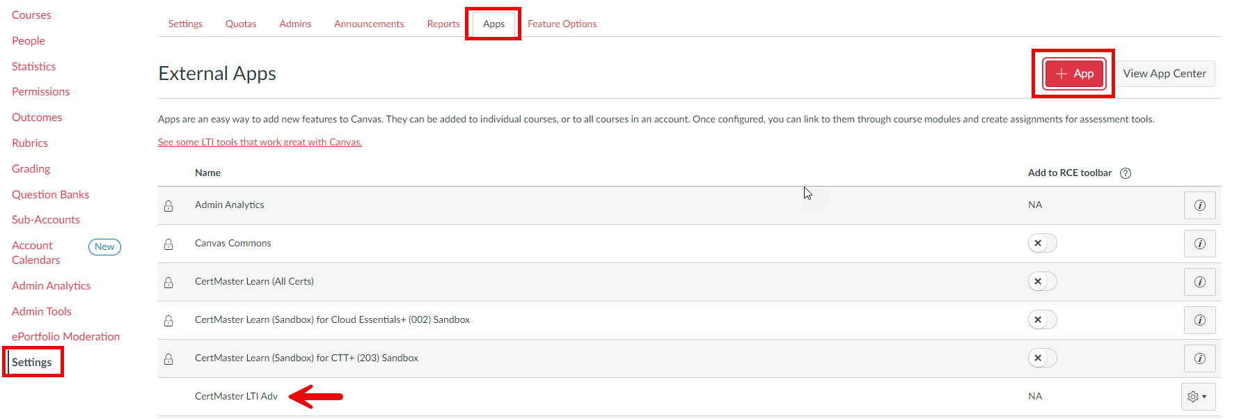The height and width of the screenshot is (419, 1239).
Task: Go to Admin Tools in sidebar
Action: [x=42, y=311]
